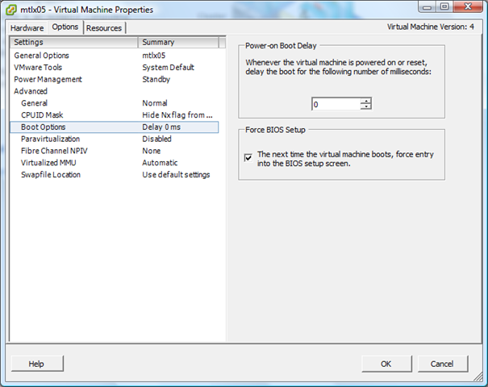Select VMware Tools setting row
This screenshot has width=488, height=387.
(115, 68)
